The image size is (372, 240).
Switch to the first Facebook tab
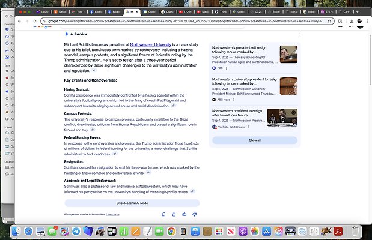pos(97,11)
